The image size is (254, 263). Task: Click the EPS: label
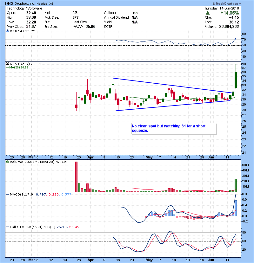pyautogui.click(x=76, y=17)
